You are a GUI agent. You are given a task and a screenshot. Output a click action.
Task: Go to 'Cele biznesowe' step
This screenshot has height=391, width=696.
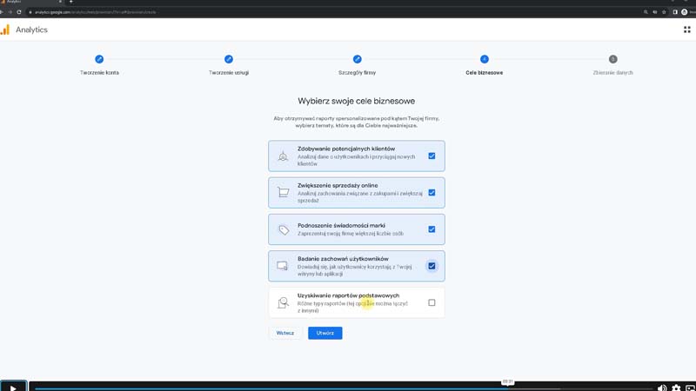point(485,59)
